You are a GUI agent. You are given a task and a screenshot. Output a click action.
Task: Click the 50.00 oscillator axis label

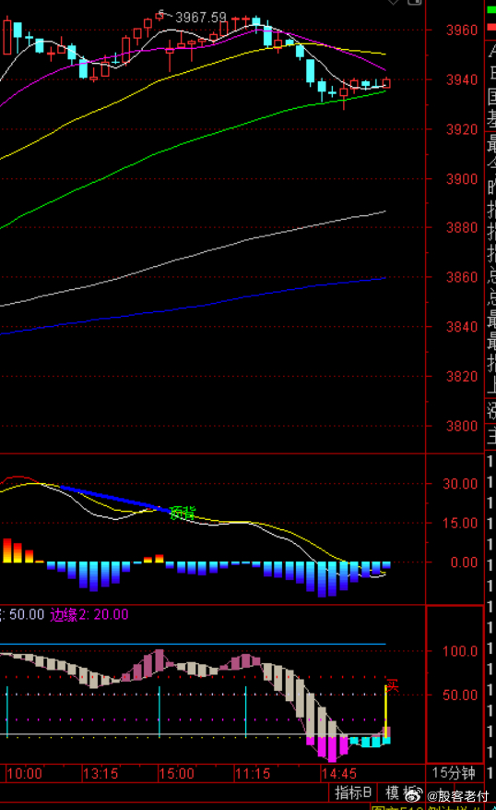pyautogui.click(x=460, y=695)
